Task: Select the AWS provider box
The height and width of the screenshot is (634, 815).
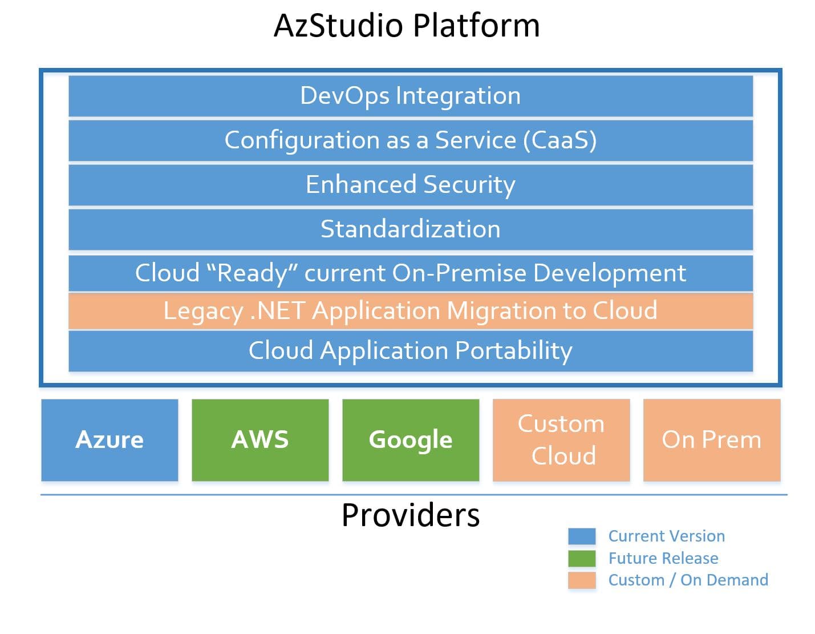Action: coord(260,440)
